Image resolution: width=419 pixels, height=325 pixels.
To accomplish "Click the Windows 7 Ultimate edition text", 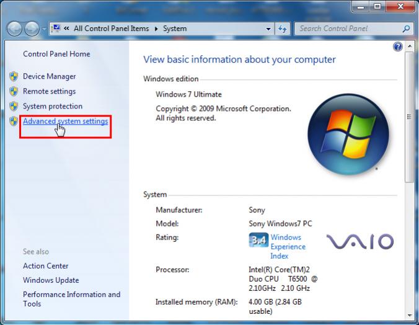I will pyautogui.click(x=188, y=94).
